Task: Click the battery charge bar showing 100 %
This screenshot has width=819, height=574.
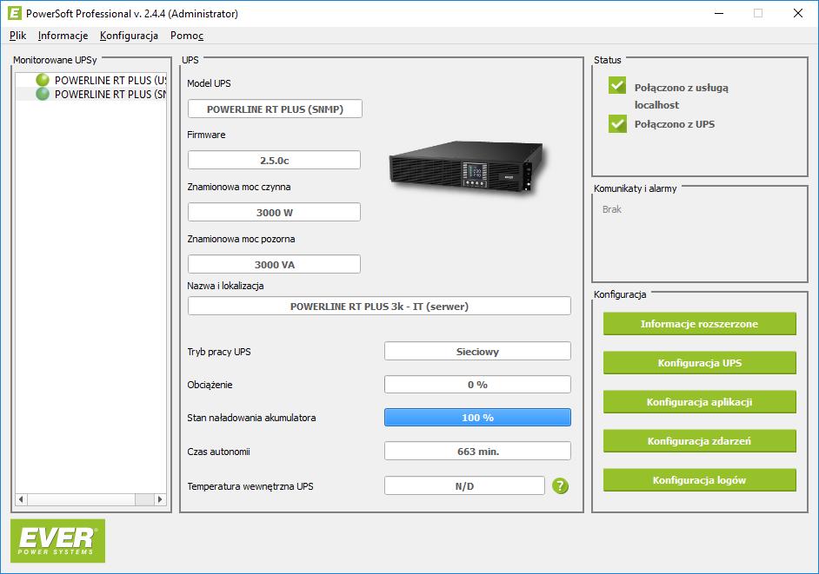Action: pyautogui.click(x=477, y=418)
